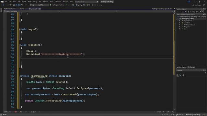Click the Hashing and Salting.csproj preview tab
Image resolution: width=207 pixels, height=116 pixels.
(x=159, y=9)
